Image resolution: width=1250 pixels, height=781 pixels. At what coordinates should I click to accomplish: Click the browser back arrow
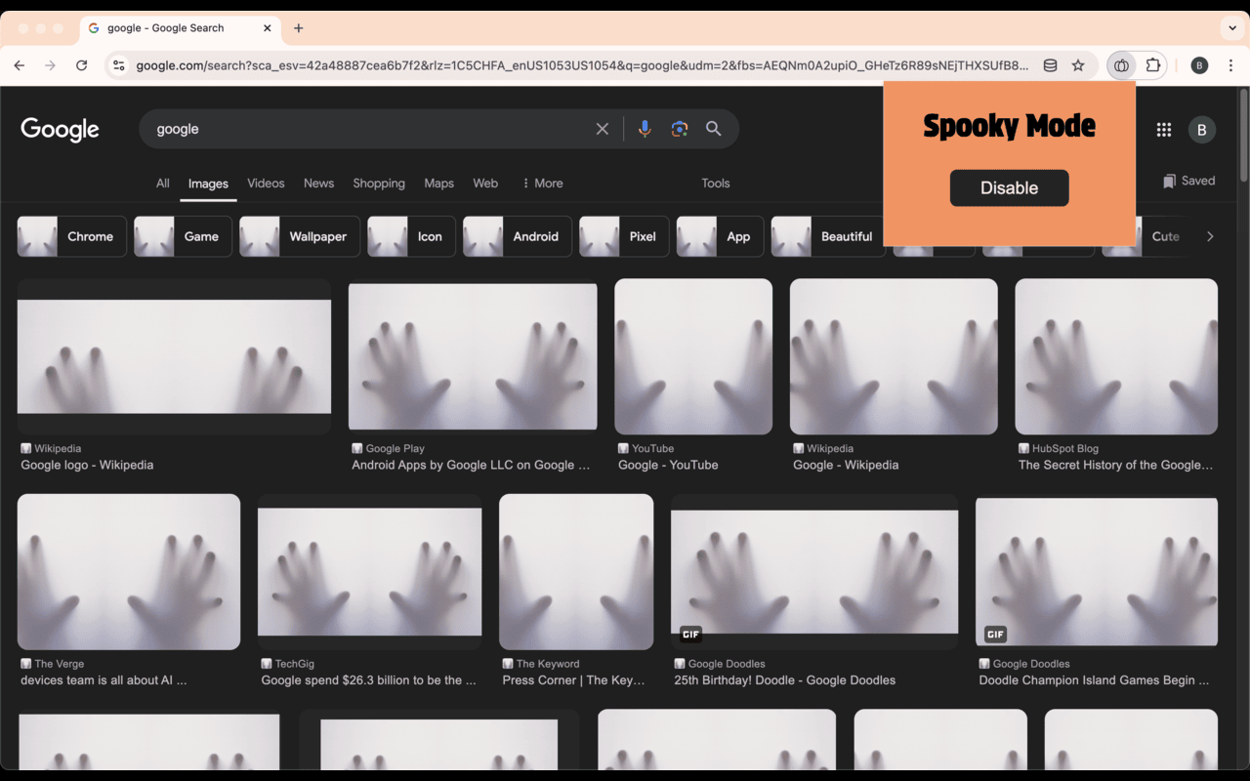click(x=20, y=65)
